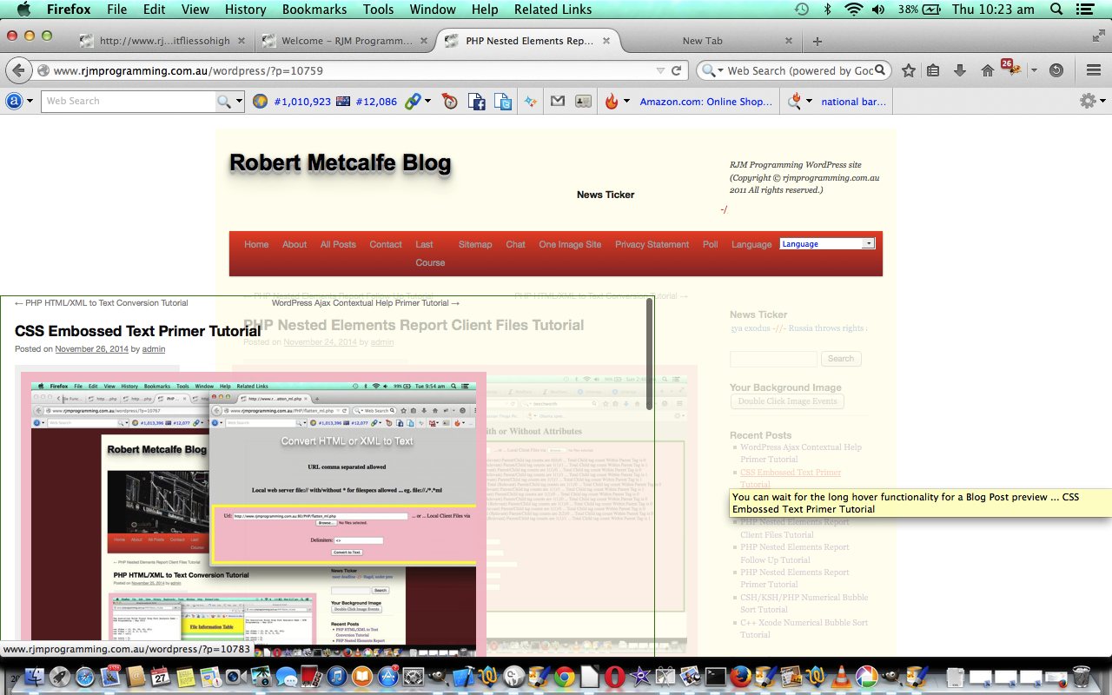The width and height of the screenshot is (1112, 695).
Task: Open the search engine chooser in the Firefox search bar
Action: pos(712,70)
